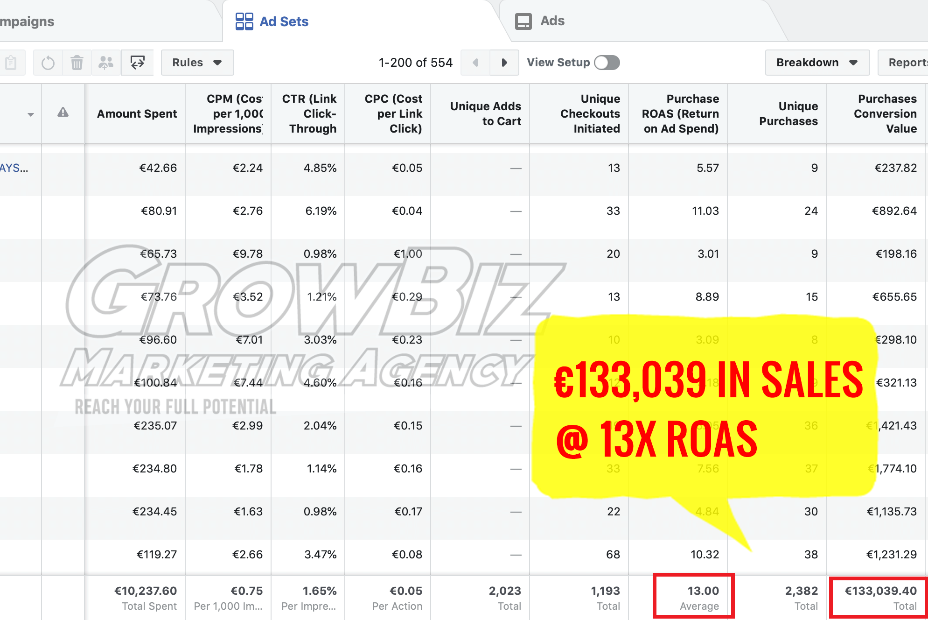Viewport: 928px width, 620px height.
Task: Open the Breakdown dropdown
Action: click(816, 63)
